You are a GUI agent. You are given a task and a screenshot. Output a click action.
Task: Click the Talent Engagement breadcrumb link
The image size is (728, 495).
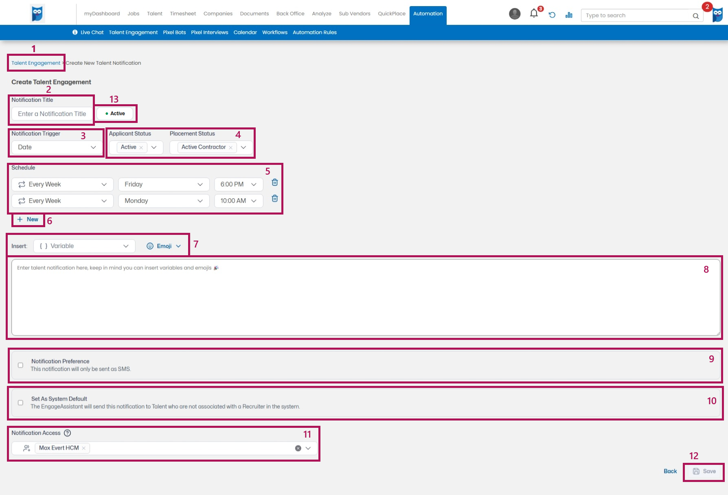[36, 63]
